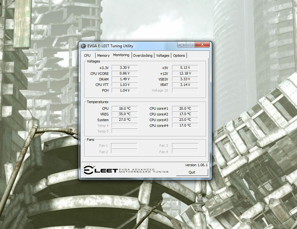Click the System temperature label
Image resolution: width=297 pixels, height=229 pixels.
tap(103, 120)
